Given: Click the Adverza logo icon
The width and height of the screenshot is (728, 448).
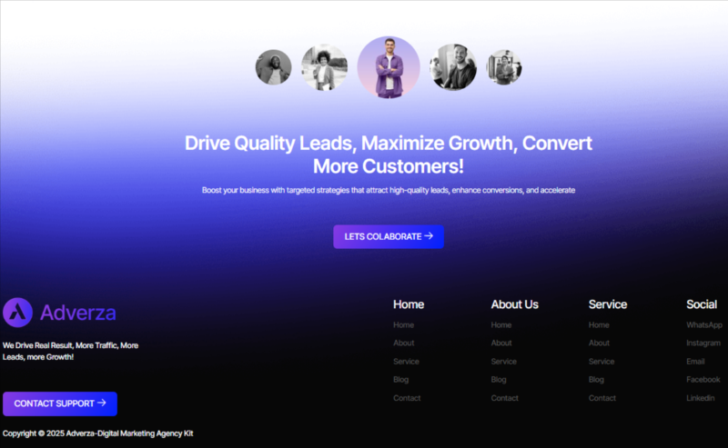Looking at the screenshot, I should click(17, 313).
